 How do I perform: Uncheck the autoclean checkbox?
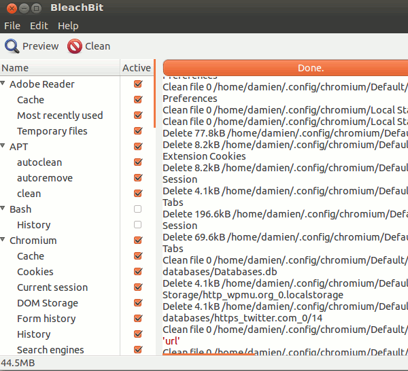pos(138,162)
